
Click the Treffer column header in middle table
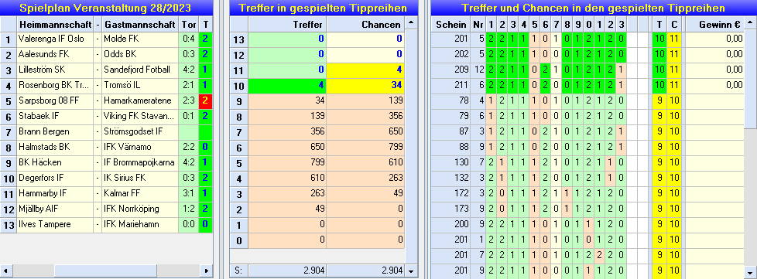coord(287,25)
